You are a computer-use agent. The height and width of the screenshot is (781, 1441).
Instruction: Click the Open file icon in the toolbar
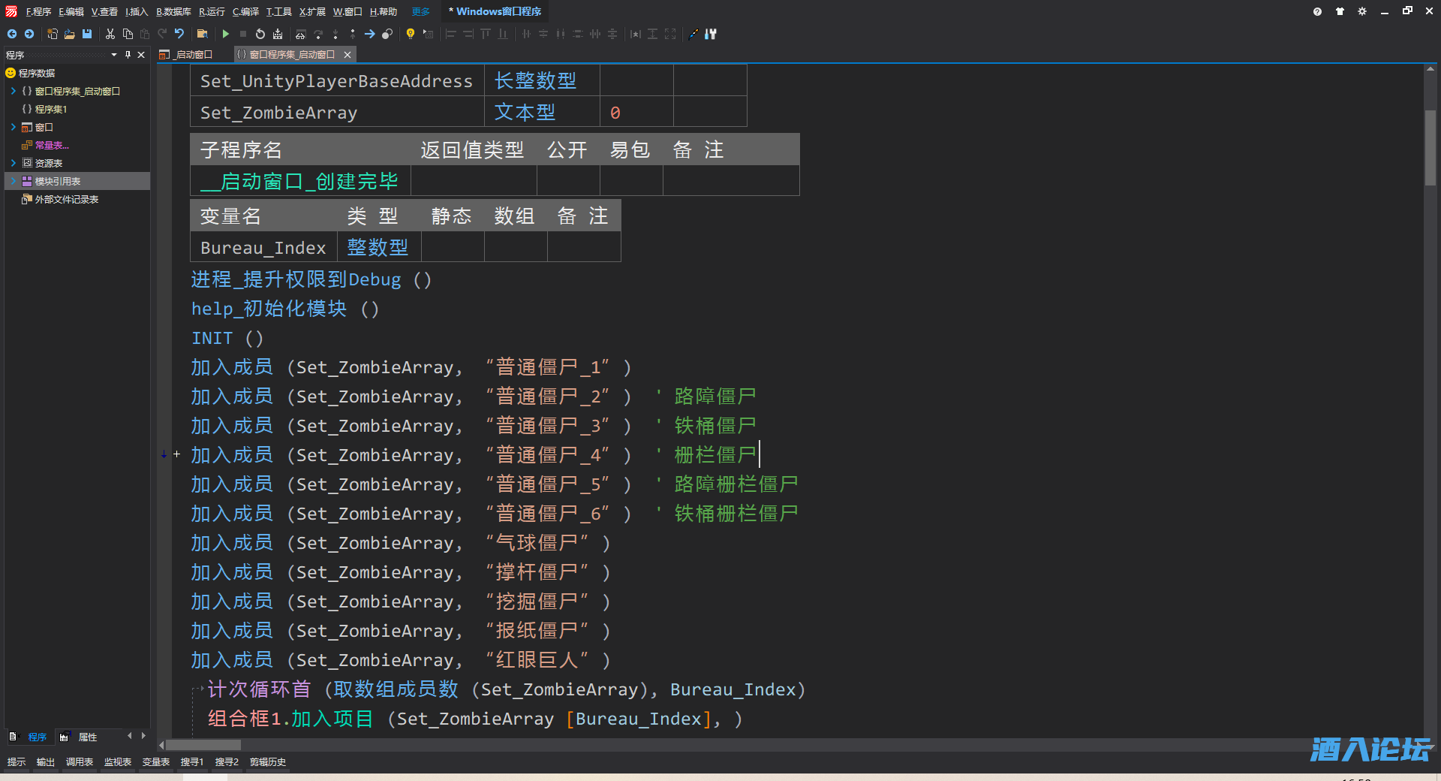pos(69,34)
